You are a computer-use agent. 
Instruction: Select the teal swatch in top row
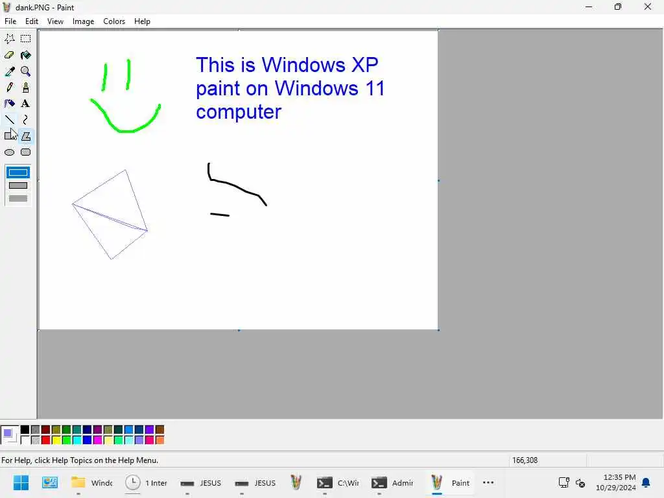(77, 430)
